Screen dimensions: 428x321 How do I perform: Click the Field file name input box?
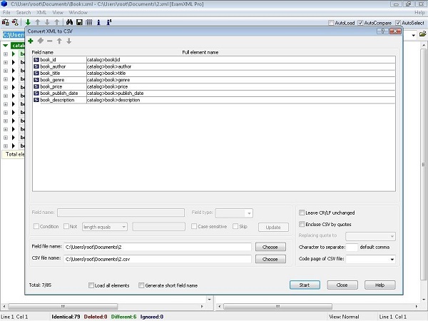[158, 247]
